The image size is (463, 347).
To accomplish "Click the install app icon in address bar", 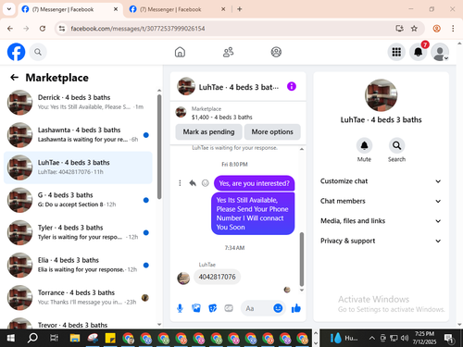I will [x=399, y=29].
